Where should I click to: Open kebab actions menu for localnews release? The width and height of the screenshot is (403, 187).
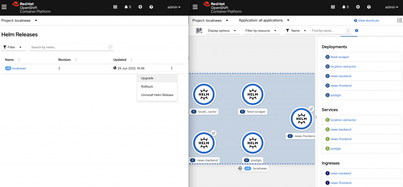pyautogui.click(x=172, y=68)
